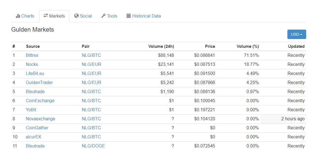
Task: Sort by Volume (24h) column header
Action: [x=161, y=46]
